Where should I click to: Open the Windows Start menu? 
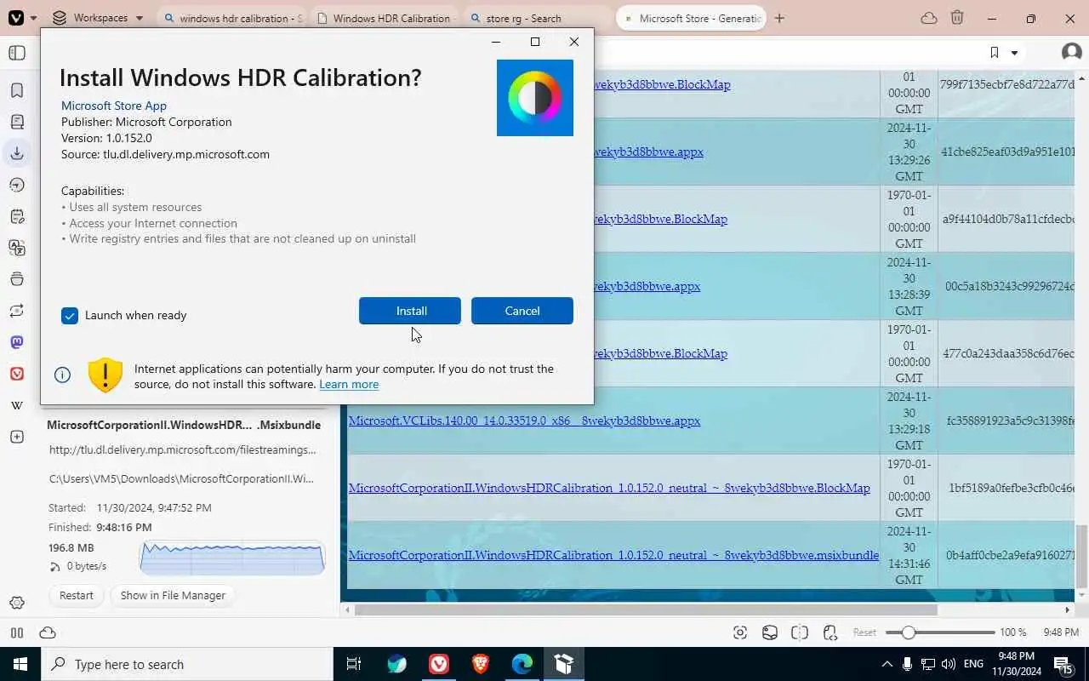click(x=20, y=664)
